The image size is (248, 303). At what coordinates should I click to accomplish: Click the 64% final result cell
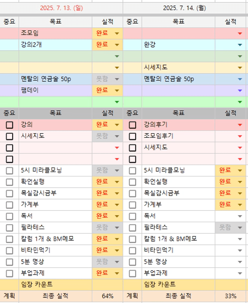(107, 296)
